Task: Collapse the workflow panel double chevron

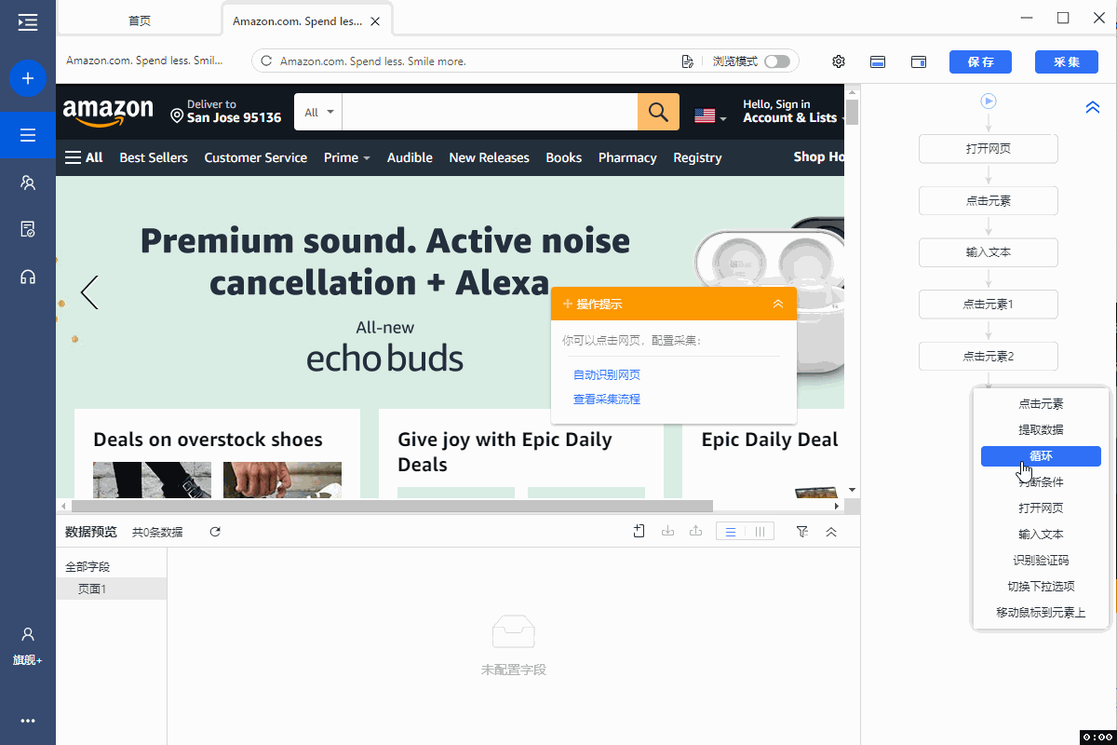Action: pos(1093,108)
